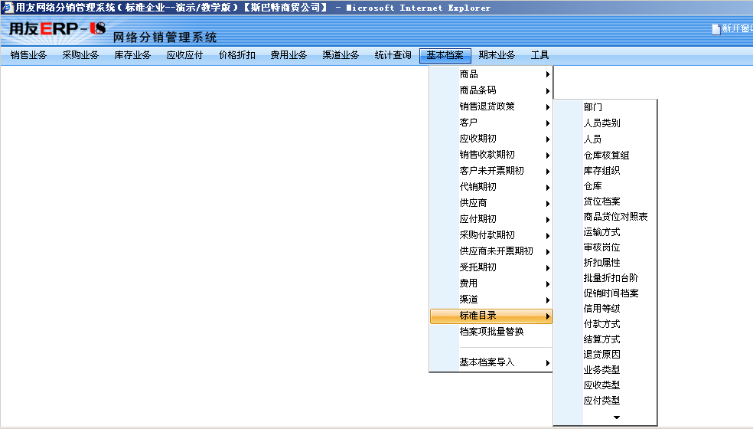Click the 用友ERP-U8 logo
Image resolution: width=753 pixels, height=429 pixels.
click(57, 29)
